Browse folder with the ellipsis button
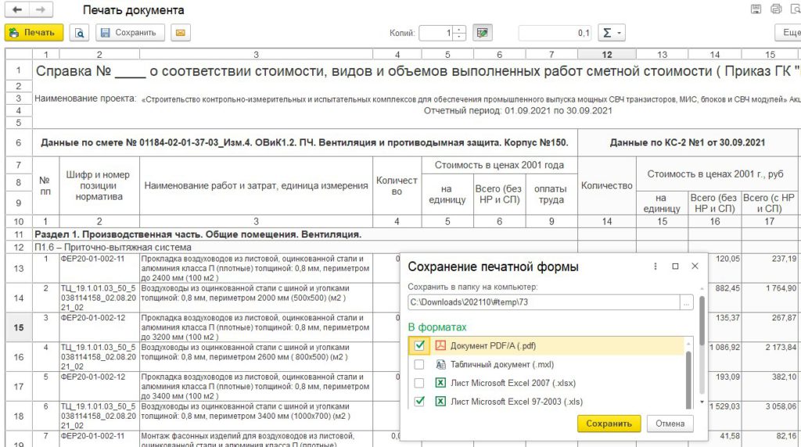 [x=687, y=302]
